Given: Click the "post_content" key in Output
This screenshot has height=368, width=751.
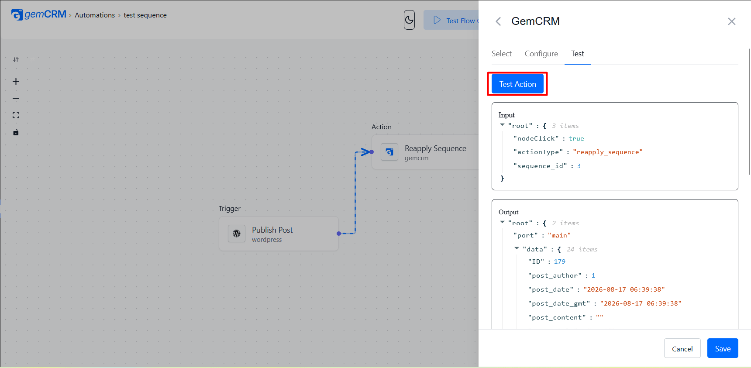Looking at the screenshot, I should pos(557,317).
